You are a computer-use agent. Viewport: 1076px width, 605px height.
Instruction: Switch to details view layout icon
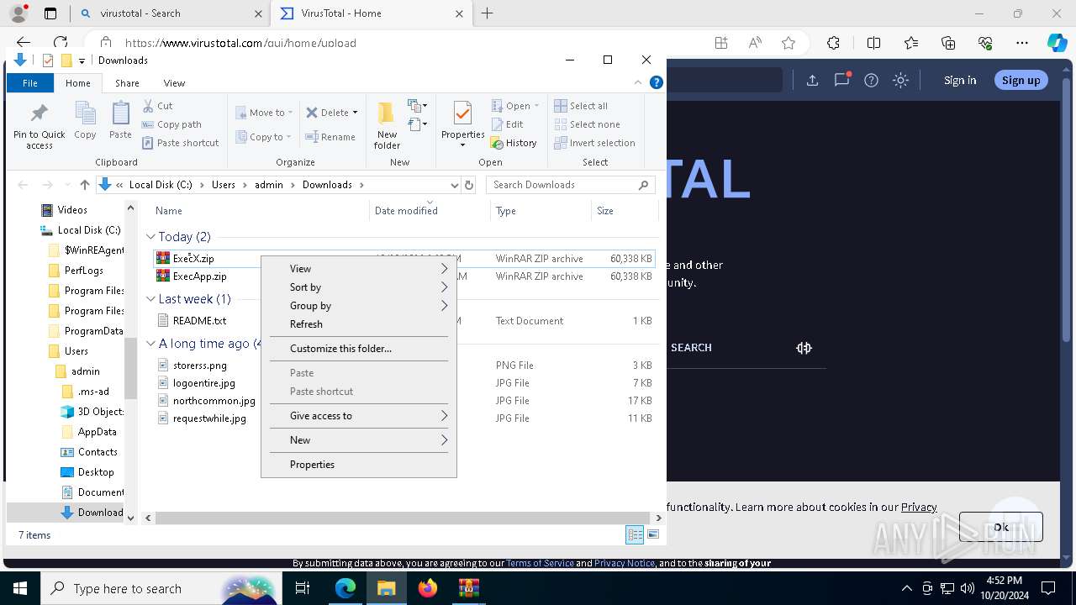pos(635,534)
